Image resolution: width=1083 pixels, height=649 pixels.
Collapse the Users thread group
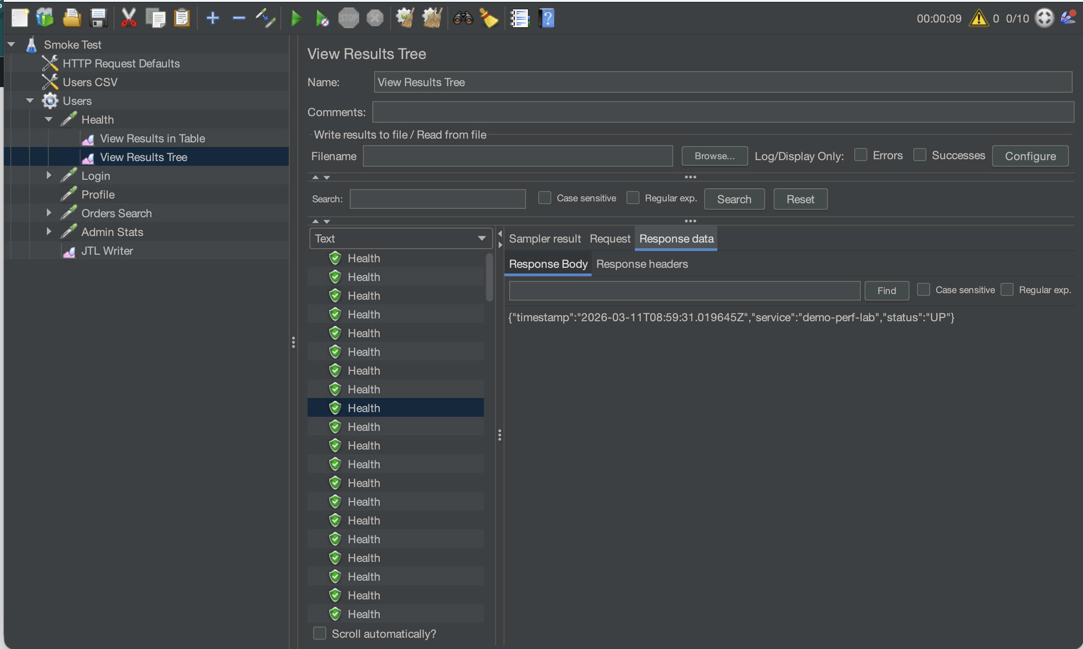(x=30, y=101)
